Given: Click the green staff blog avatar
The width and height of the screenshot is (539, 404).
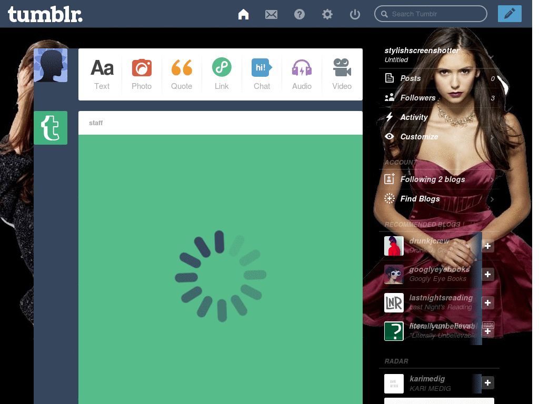Looking at the screenshot, I should coord(51,128).
